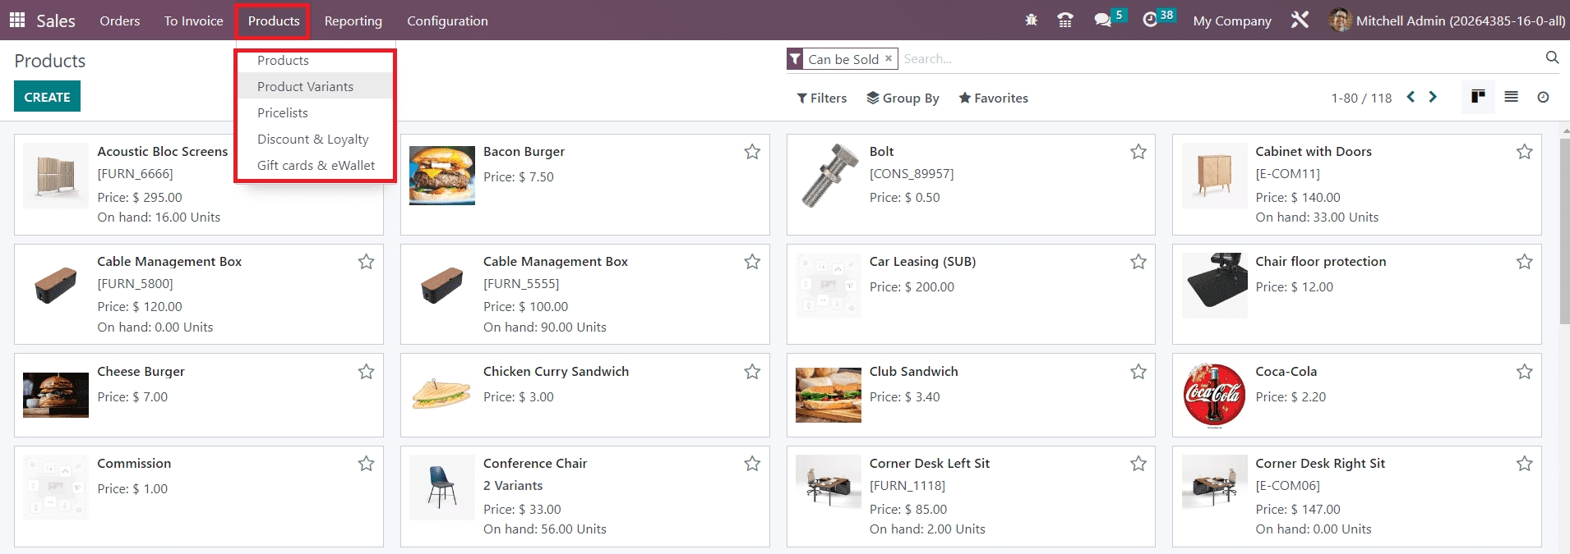Go to next page of products

1433,97
